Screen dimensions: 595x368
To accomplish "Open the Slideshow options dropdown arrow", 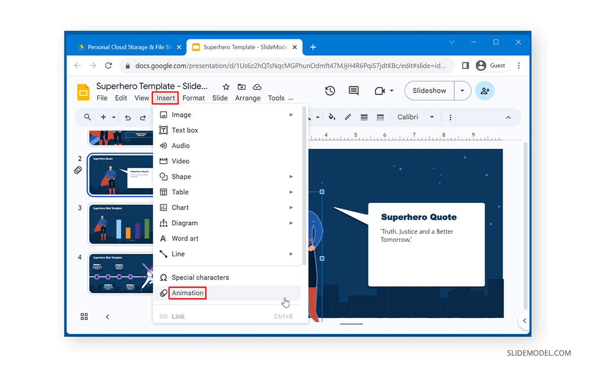I will click(x=462, y=91).
